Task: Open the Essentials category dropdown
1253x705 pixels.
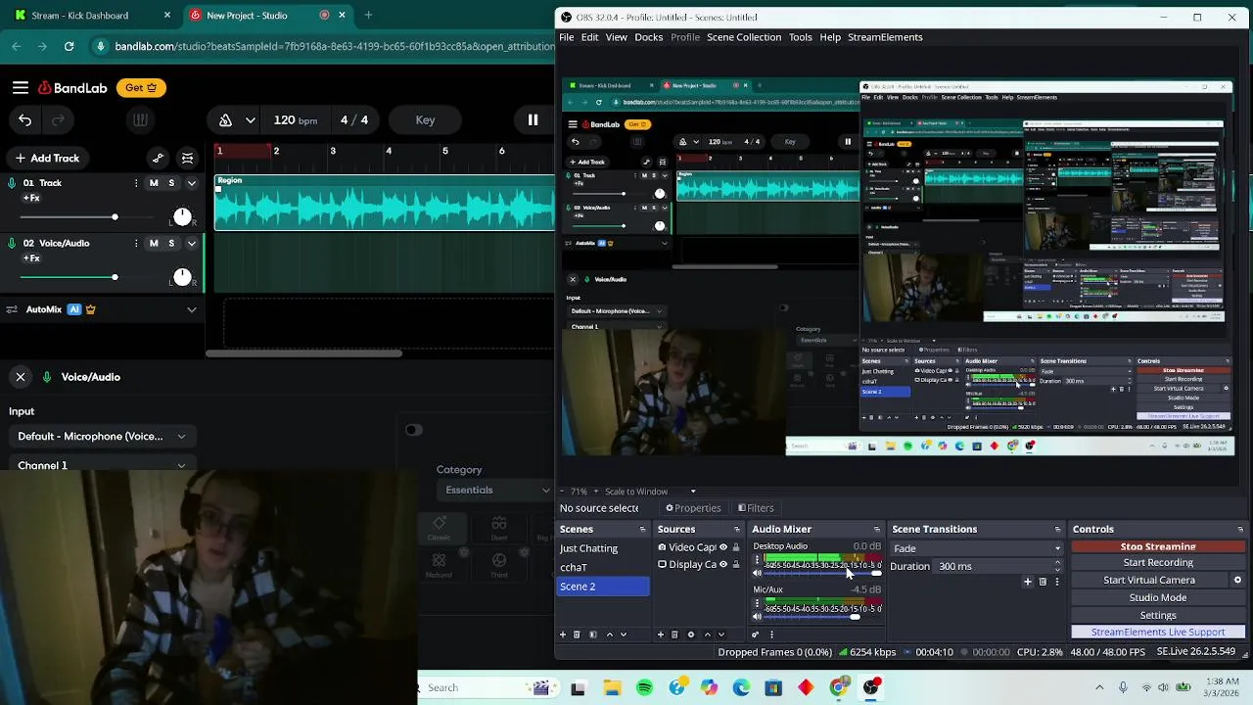Action: pyautogui.click(x=497, y=491)
